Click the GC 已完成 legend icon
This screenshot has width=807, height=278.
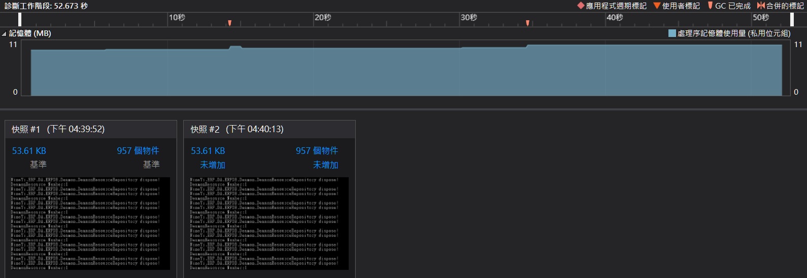click(x=710, y=6)
